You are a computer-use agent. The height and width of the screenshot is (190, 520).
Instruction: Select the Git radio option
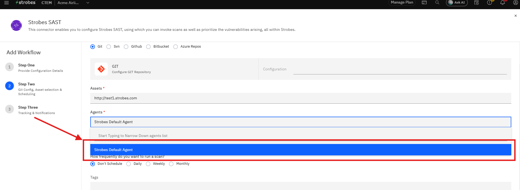(92, 47)
